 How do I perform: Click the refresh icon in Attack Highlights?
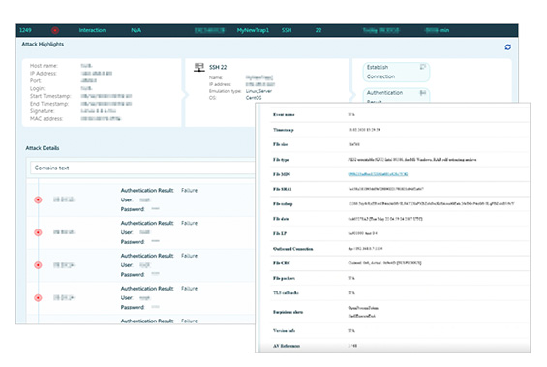point(507,47)
